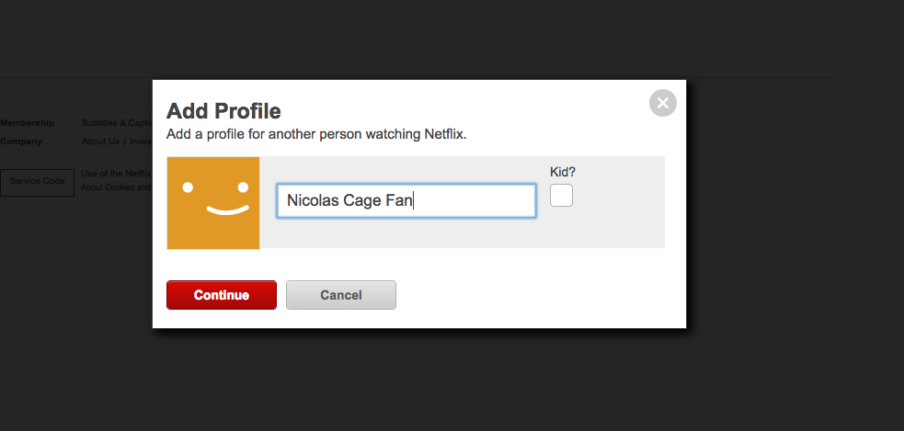Click the Company footer heading
The width and height of the screenshot is (904, 431).
tap(22, 142)
